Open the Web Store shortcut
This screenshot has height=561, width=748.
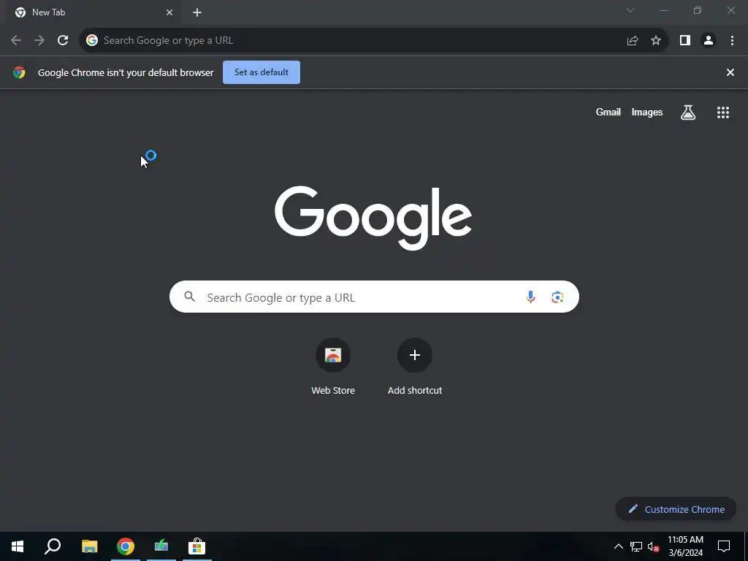pos(333,367)
